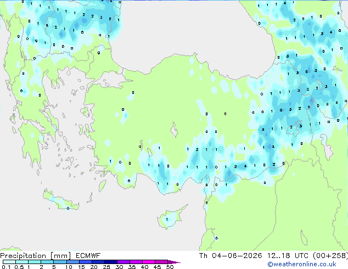Screen dimensions: 348x269
Task: Click the '0.1' legend scale label
Action: coord(7,267)
